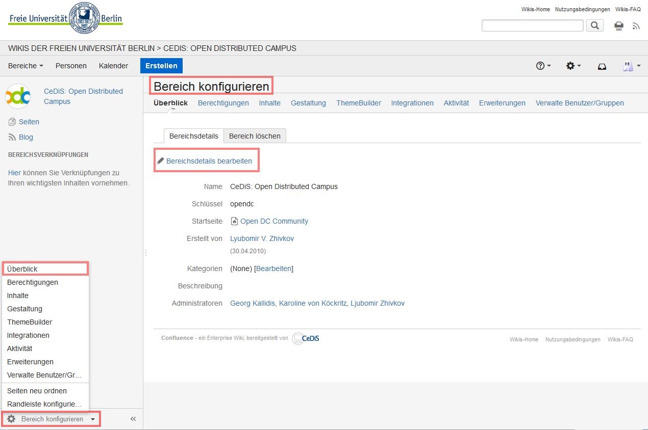Select the Bereichsdetails sub-tab
Screen dimensions: 648x430
(x=194, y=136)
